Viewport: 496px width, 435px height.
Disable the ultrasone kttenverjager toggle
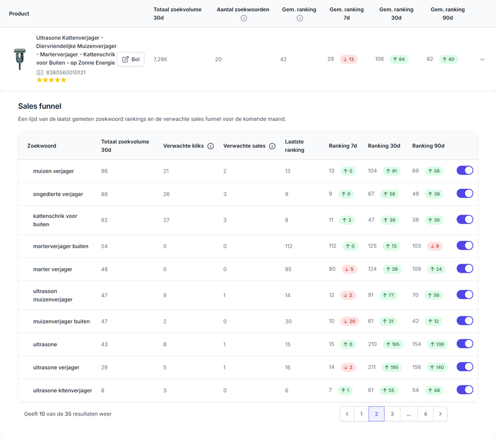pyautogui.click(x=464, y=390)
